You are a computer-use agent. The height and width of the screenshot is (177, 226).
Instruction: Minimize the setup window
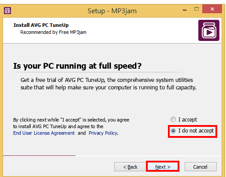[185, 10]
